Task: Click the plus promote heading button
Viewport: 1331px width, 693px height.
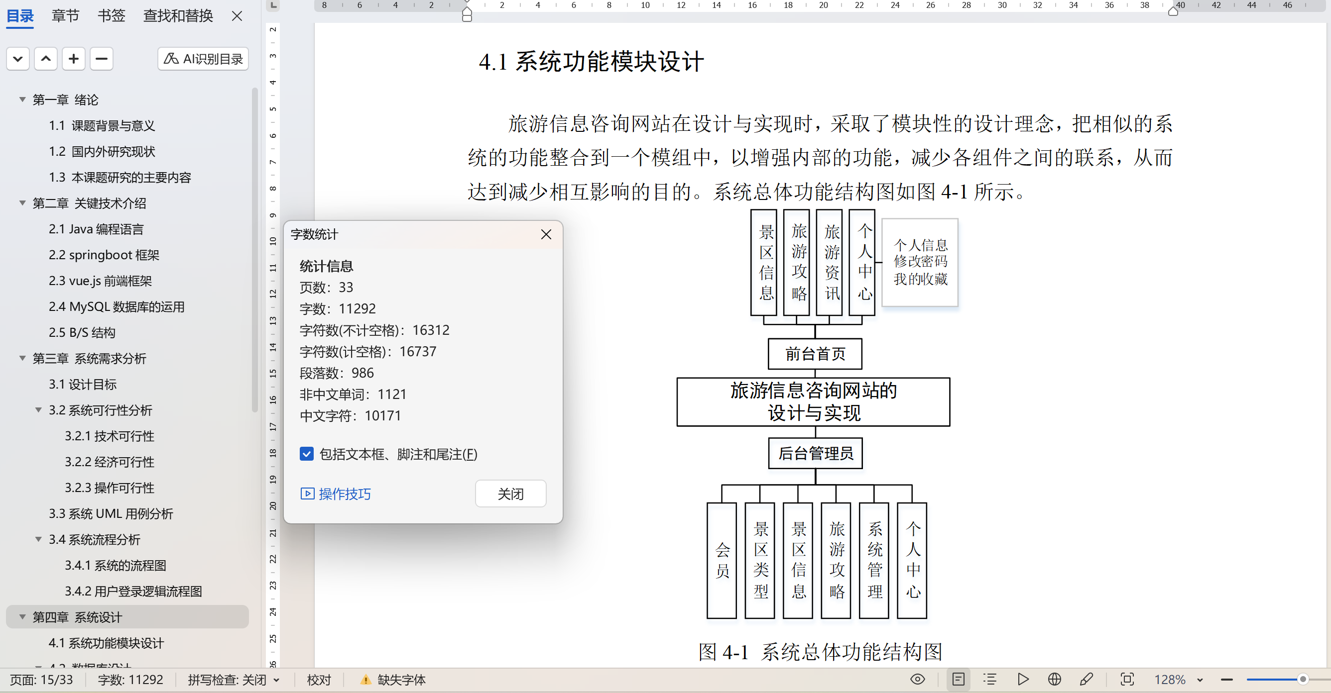Action: pyautogui.click(x=73, y=59)
